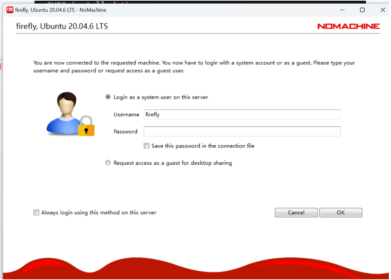Viewport: 391px width, 280px height.
Task: Enable Save this password in connection file
Action: [x=146, y=146]
